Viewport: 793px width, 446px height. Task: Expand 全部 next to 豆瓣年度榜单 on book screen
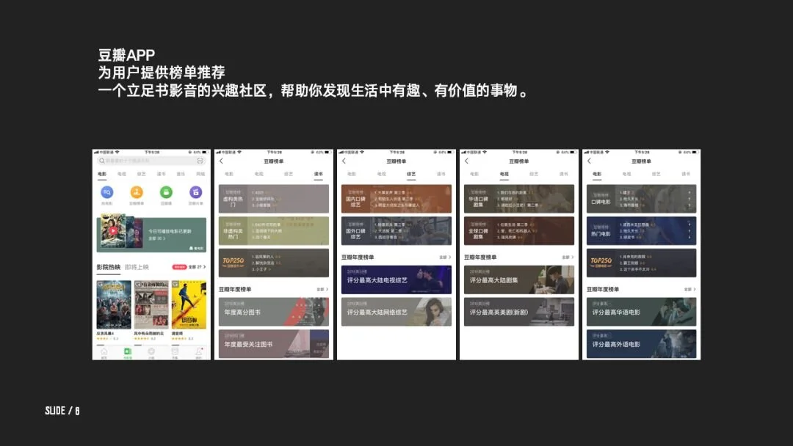[x=322, y=290]
